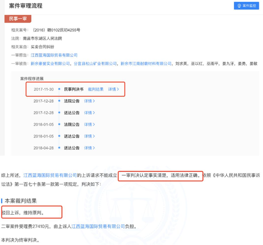The width and height of the screenshot is (263, 245).
Task: Click timeline date 2018-04-28
Action: (44, 148)
